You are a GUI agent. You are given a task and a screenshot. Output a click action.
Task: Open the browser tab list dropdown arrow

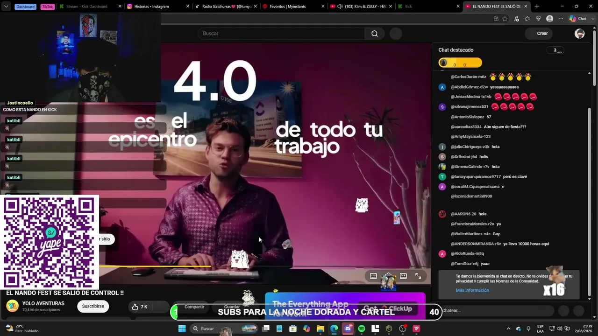(6, 7)
